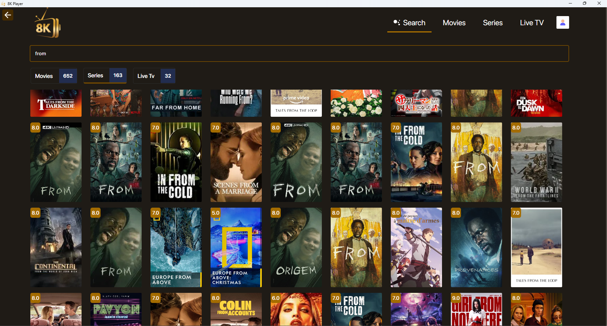Filter results by Live Tv 32
The width and height of the screenshot is (607, 326).
click(154, 76)
